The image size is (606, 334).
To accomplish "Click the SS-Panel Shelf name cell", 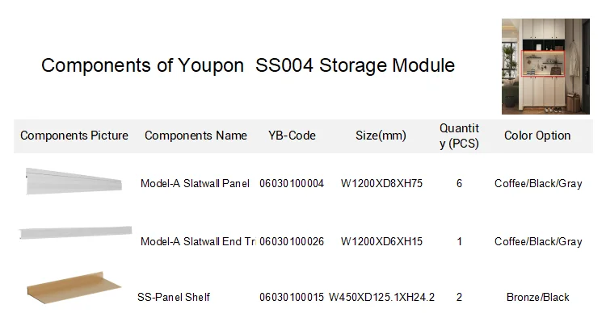I will pyautogui.click(x=174, y=298).
